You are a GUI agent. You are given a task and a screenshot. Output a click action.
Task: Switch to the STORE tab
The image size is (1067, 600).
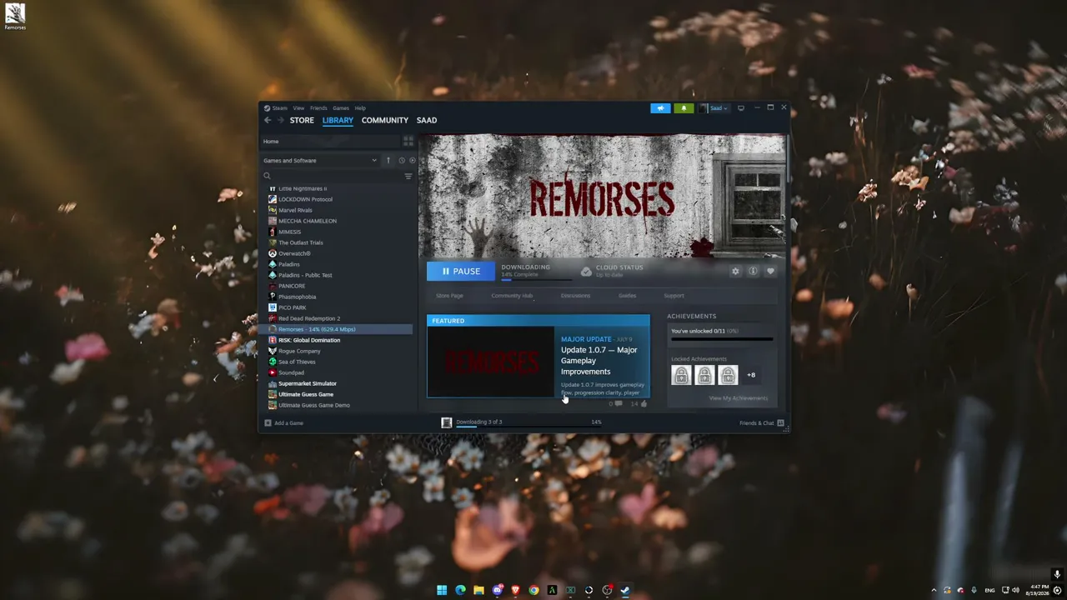point(302,120)
